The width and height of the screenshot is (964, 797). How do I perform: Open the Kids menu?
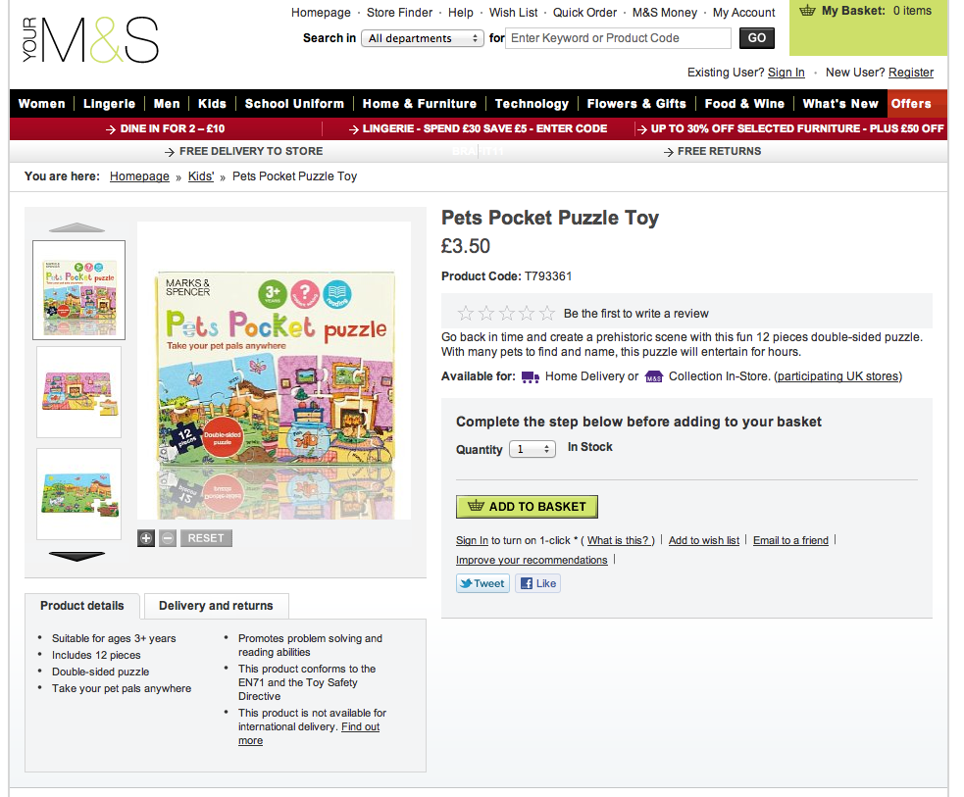pos(212,104)
